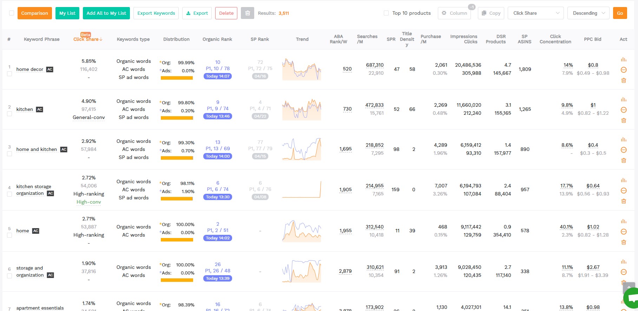Click AC badge next to home and kitchen

click(64, 150)
